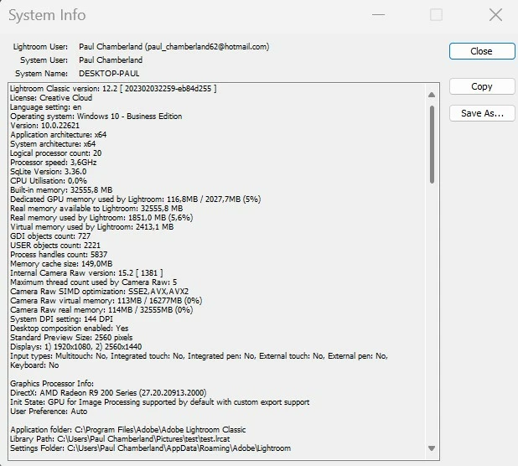This screenshot has width=518, height=466.
Task: Minimize the System Info window
Action: click(378, 15)
